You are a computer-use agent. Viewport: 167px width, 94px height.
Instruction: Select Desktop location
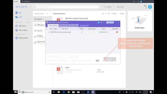(x=40, y=37)
